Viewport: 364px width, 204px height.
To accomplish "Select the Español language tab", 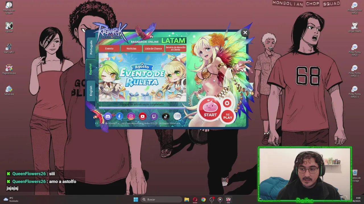I will pyautogui.click(x=90, y=69).
